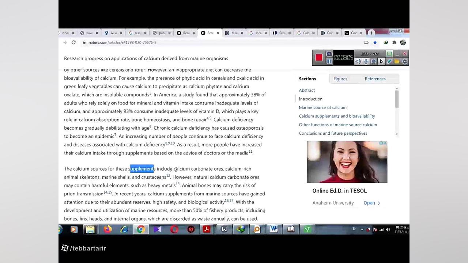
Task: Close the advertisement with the X icon
Action: point(385,143)
